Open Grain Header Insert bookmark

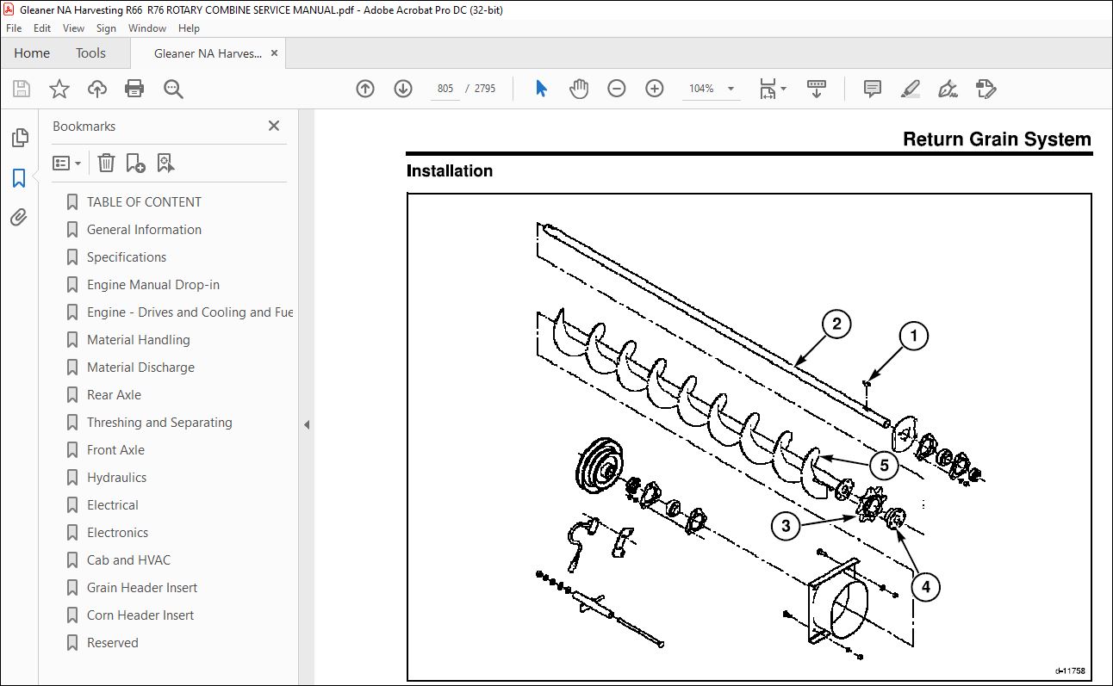[x=142, y=588]
